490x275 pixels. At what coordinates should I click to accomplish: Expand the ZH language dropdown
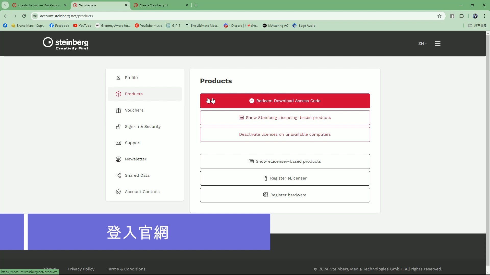point(422,44)
